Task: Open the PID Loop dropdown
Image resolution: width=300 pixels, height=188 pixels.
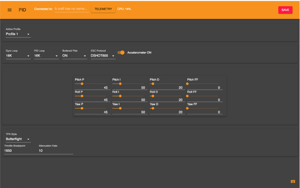Action: point(46,56)
